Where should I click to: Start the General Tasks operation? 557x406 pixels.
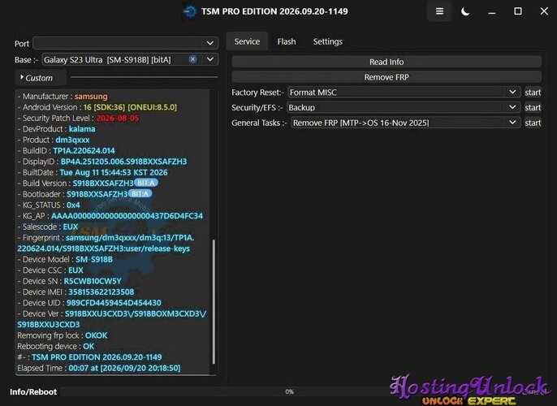[x=533, y=123]
